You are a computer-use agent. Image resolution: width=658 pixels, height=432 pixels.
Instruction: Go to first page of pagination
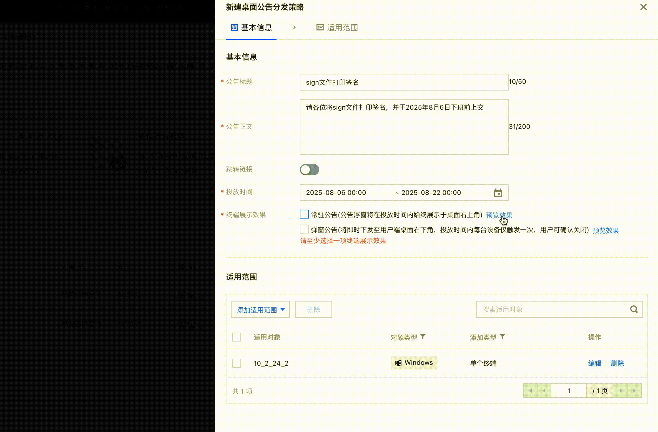point(530,391)
